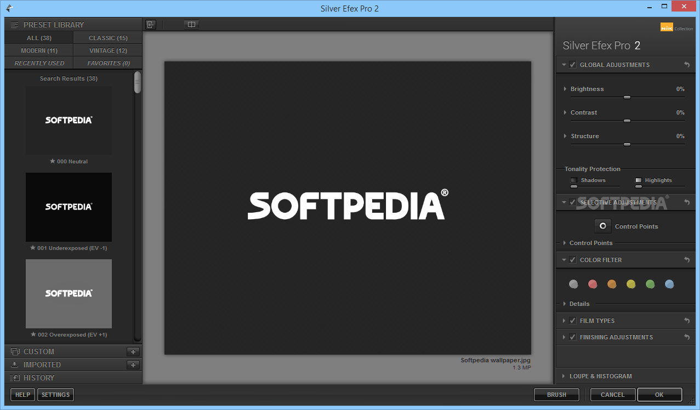
Task: Expand the Control Points list
Action: [x=564, y=243]
